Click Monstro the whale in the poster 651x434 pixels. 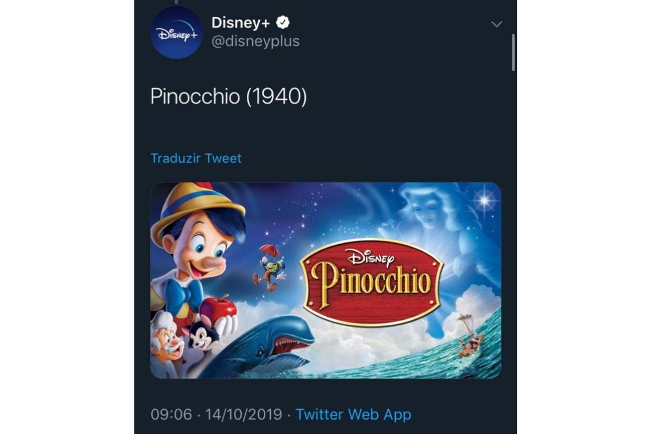click(271, 344)
